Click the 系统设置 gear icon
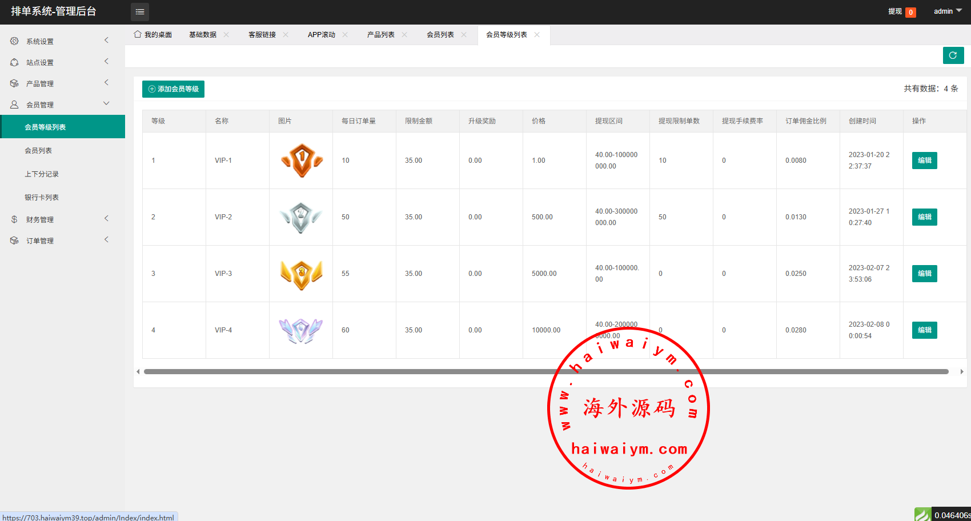Viewport: 971px width, 521px height. (x=14, y=41)
